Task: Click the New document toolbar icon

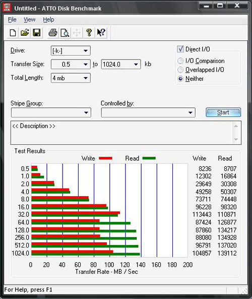Action: click(13, 33)
